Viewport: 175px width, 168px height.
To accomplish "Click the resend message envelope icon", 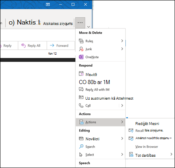I will pyautogui.click(x=131, y=139).
